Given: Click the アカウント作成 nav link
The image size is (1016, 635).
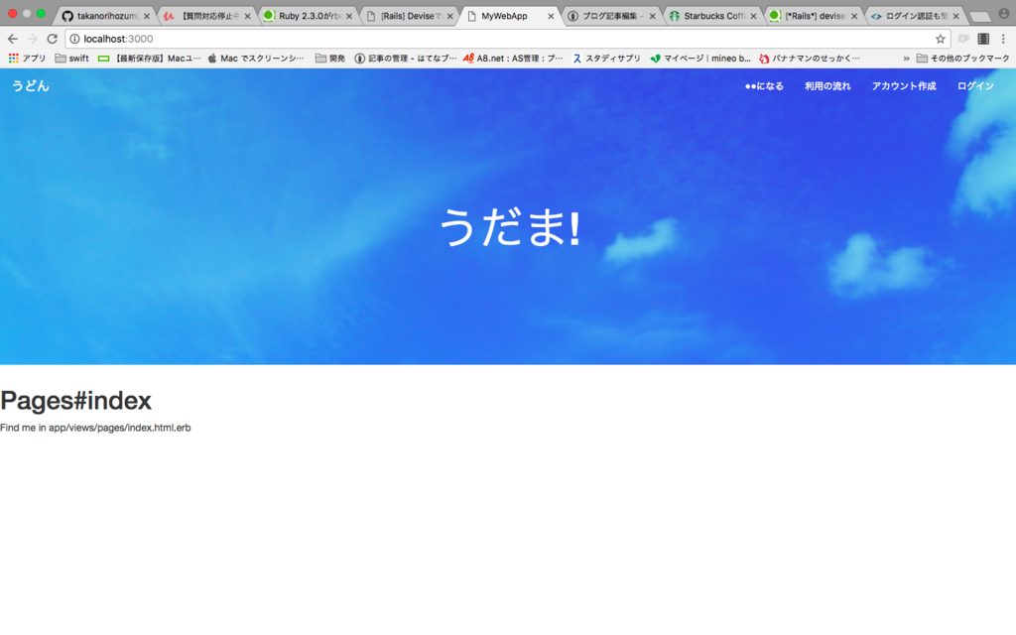Looking at the screenshot, I should [904, 86].
